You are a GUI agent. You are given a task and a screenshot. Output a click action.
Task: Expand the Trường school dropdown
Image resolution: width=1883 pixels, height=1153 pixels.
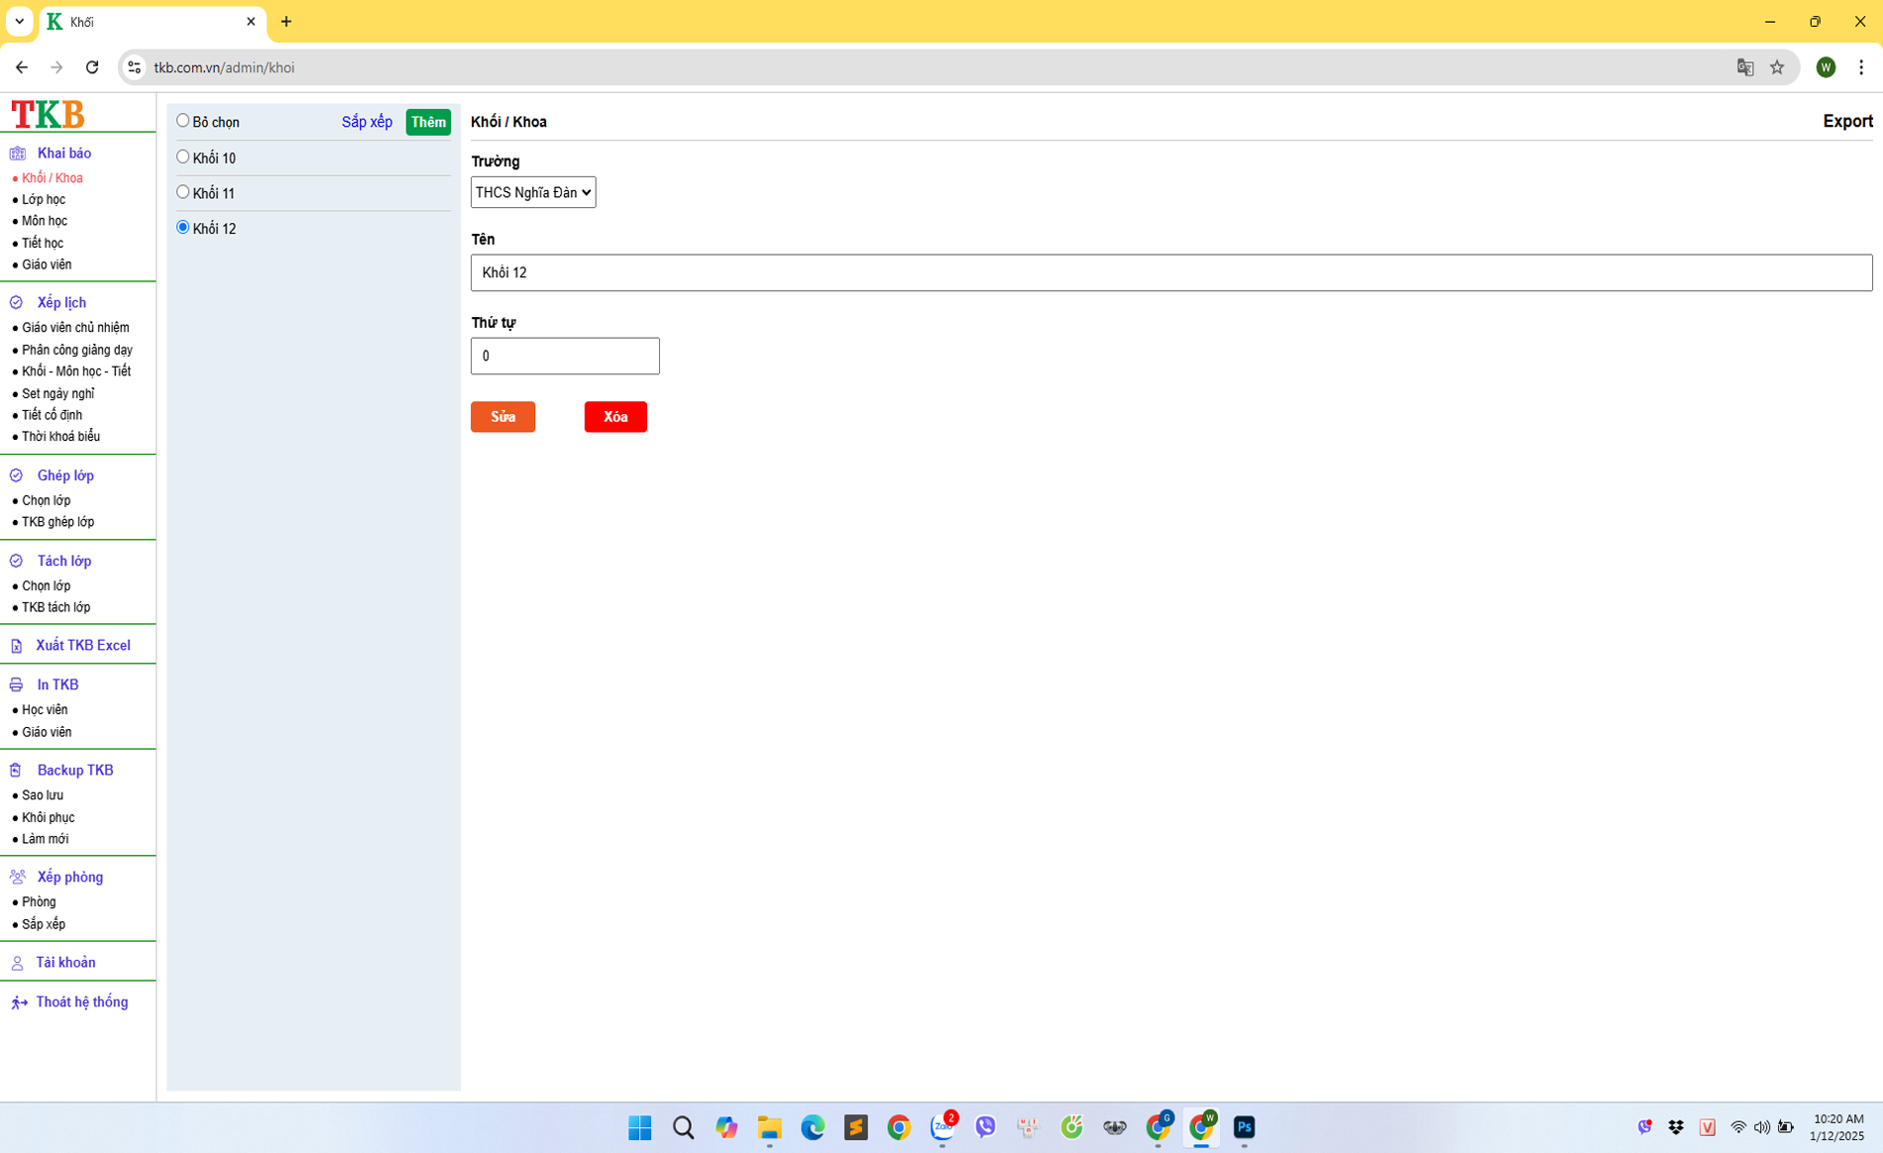coord(532,192)
